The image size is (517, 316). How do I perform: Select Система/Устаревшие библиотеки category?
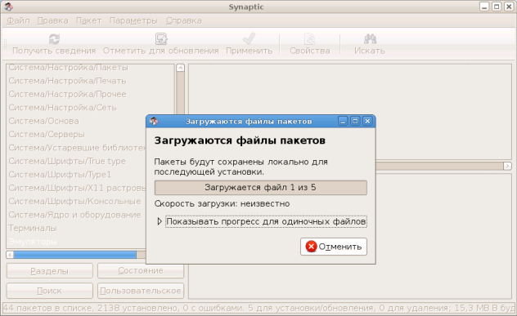coord(77,148)
